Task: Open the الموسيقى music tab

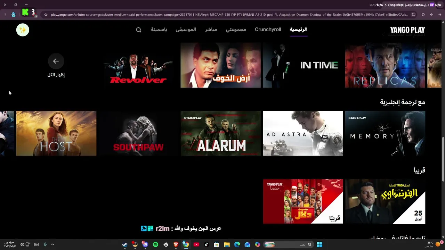Action: click(x=186, y=30)
